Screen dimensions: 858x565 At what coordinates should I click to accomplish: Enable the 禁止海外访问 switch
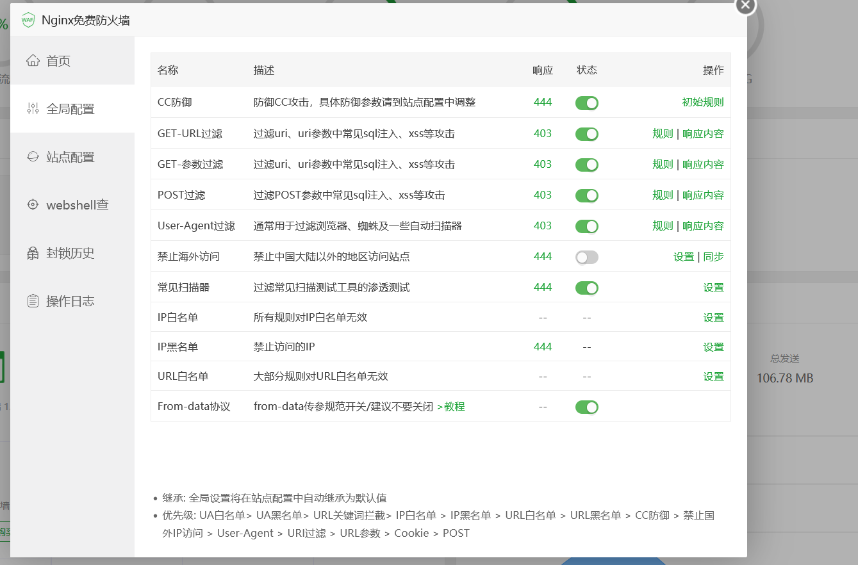[586, 257]
